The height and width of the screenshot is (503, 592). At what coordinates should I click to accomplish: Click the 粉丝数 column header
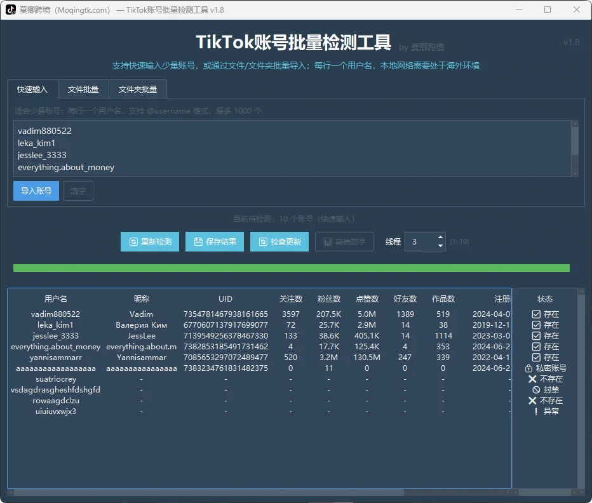tap(329, 299)
